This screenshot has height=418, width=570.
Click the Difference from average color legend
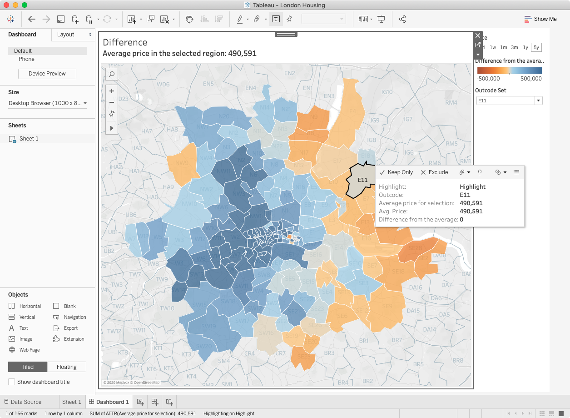(x=509, y=71)
